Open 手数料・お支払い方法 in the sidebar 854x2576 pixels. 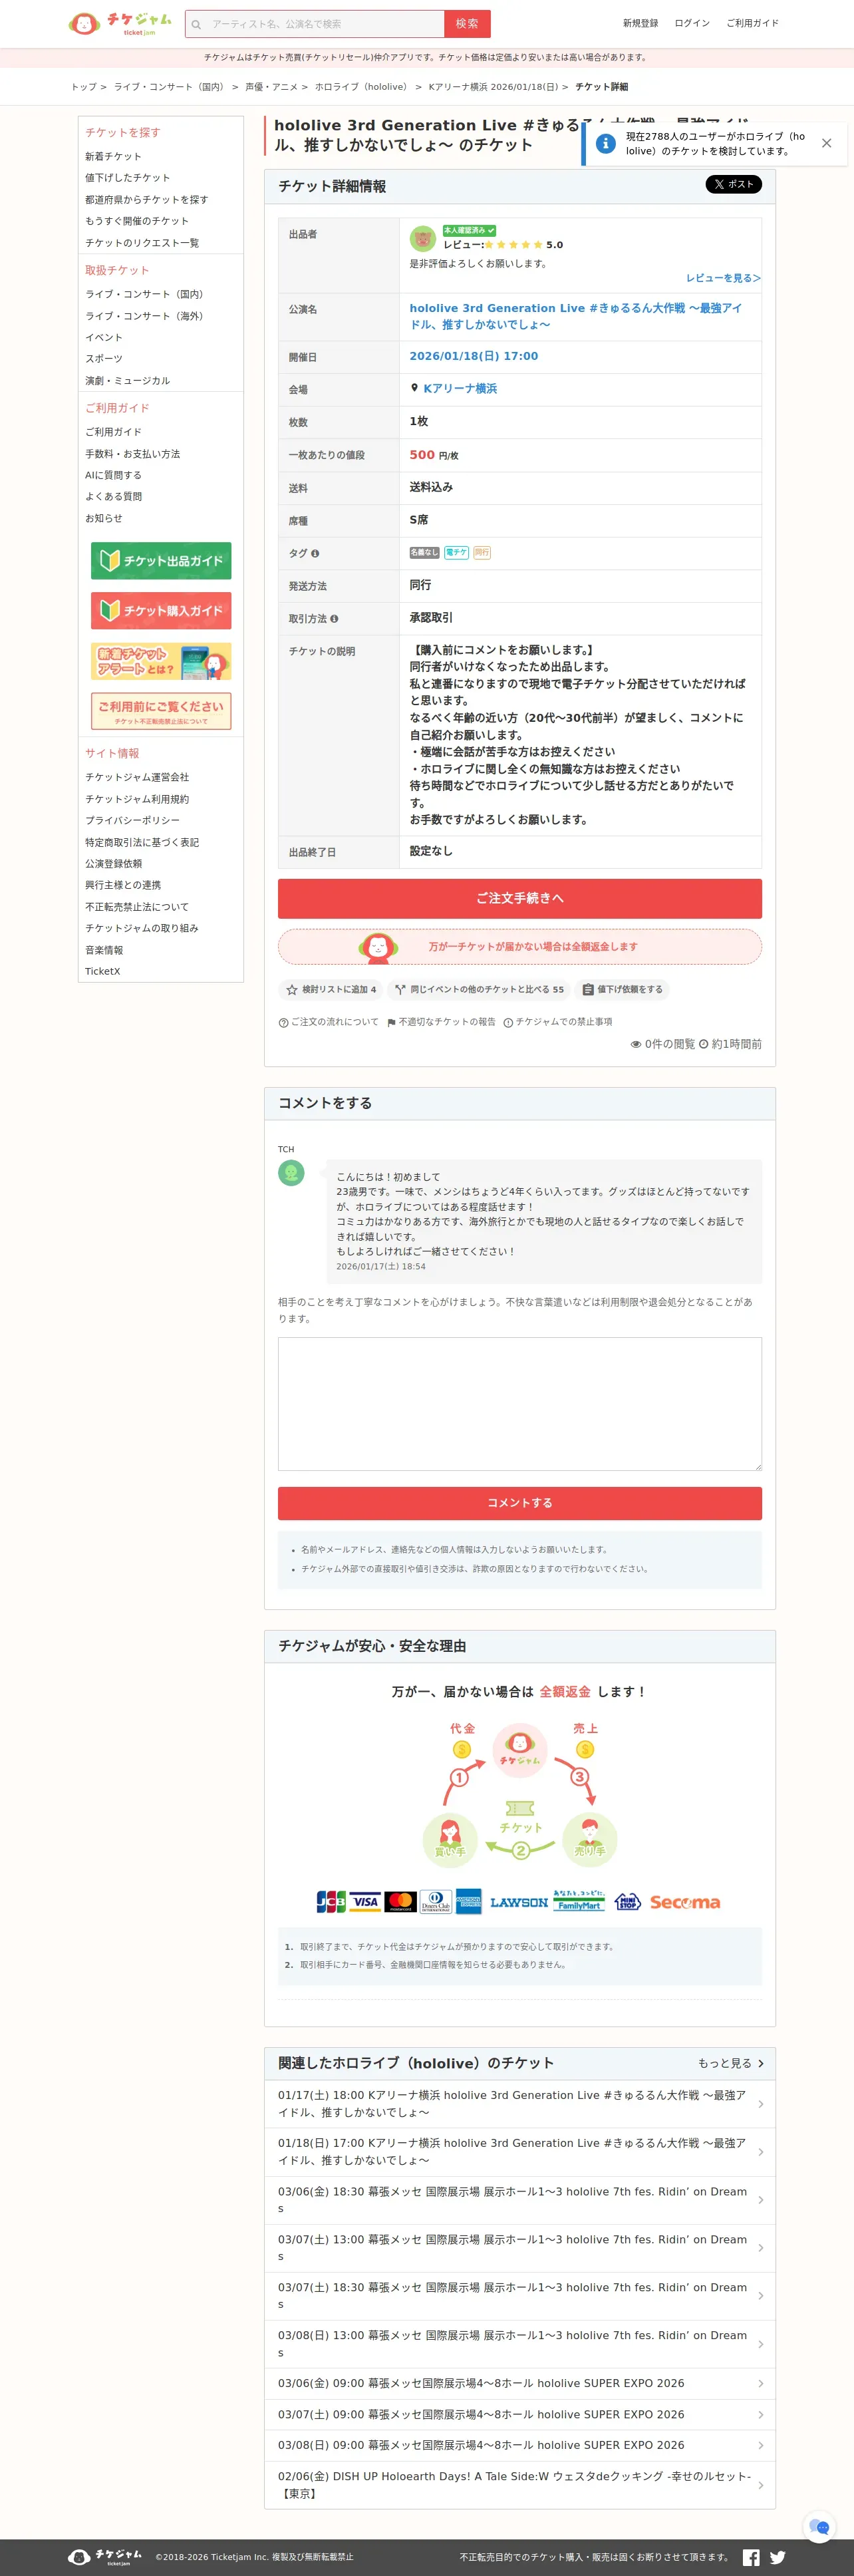click(132, 454)
